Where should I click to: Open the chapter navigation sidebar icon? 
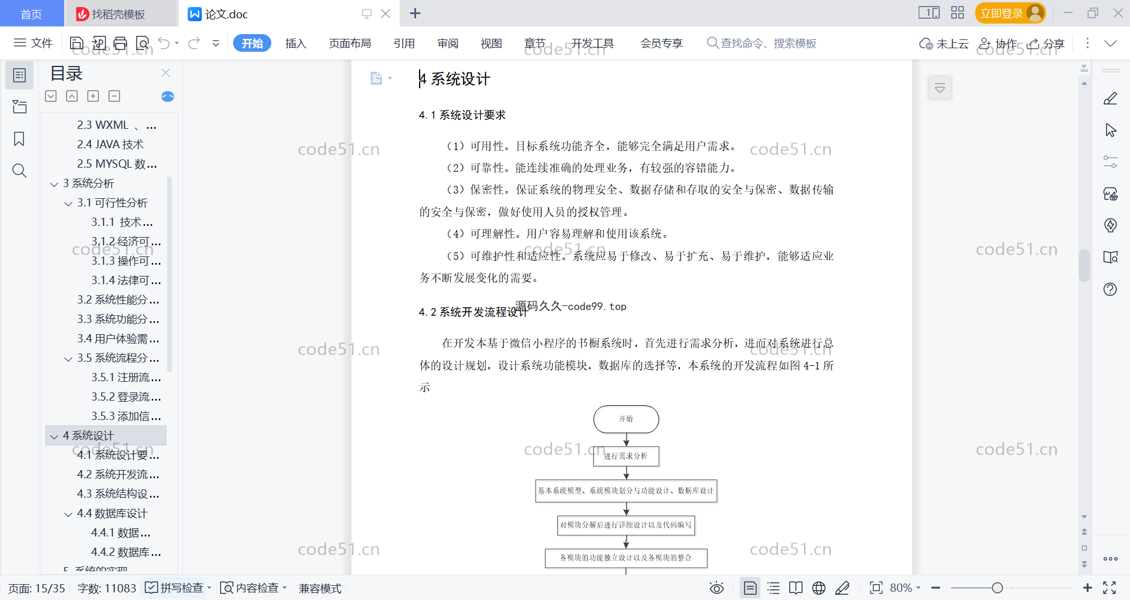click(19, 106)
